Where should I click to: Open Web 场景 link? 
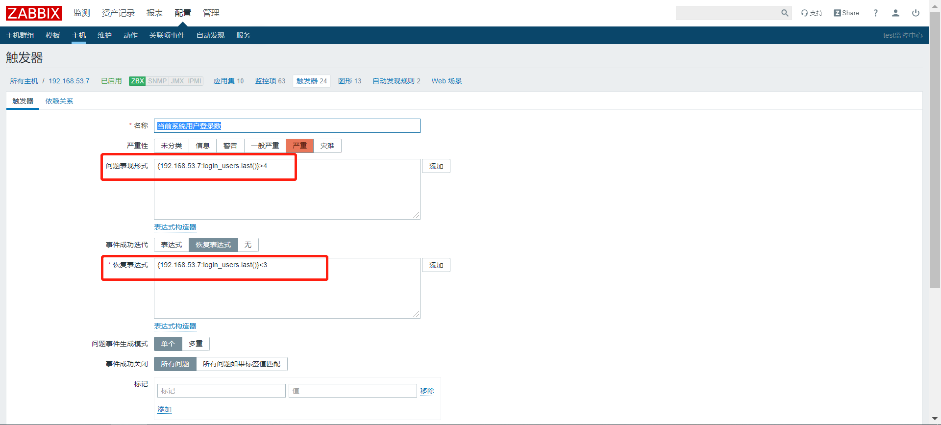[446, 81]
